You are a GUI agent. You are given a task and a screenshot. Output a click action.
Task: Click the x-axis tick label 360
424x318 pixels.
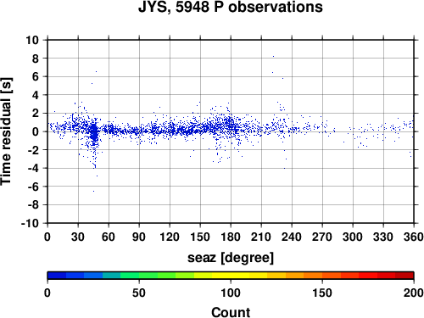pyautogui.click(x=414, y=237)
